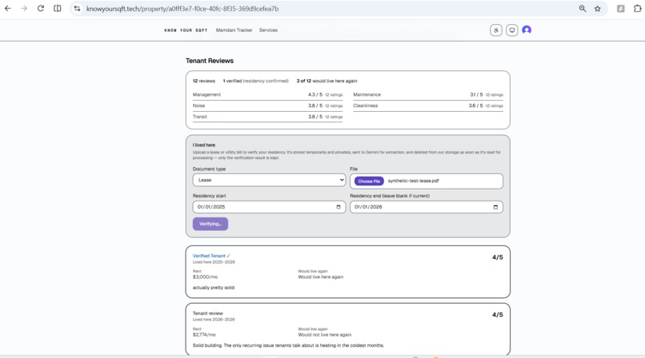This screenshot has width=645, height=358.
Task: Select the Noise rating row
Action: pos(267,106)
